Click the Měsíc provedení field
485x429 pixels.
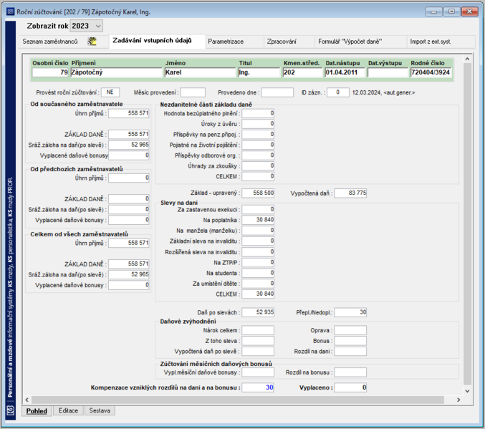[193, 92]
